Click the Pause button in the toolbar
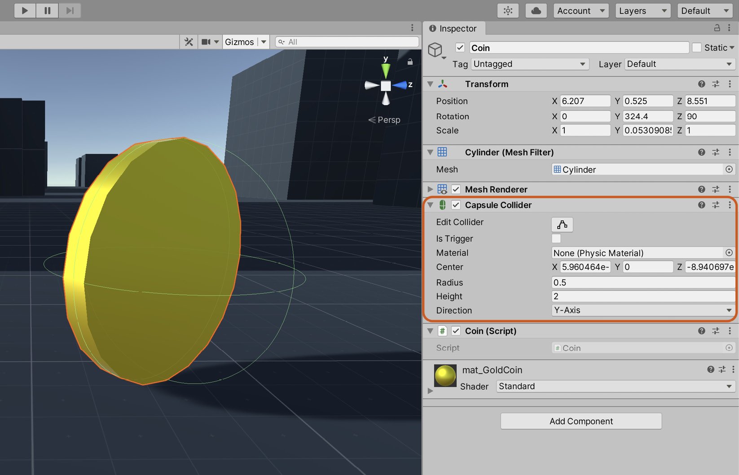739x475 pixels. point(48,10)
